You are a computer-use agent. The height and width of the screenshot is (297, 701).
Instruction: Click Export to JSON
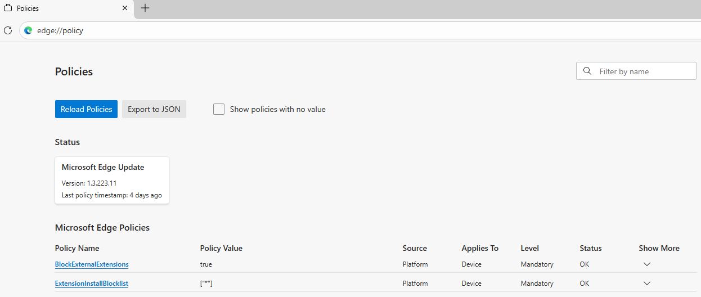coord(154,109)
